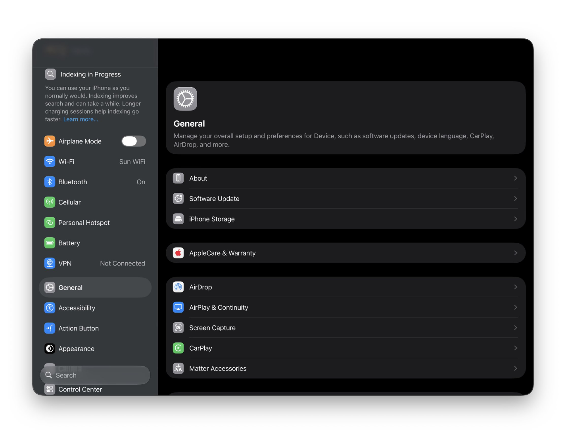Open the Software Update label
This screenshot has height=437, width=566.
click(x=214, y=198)
